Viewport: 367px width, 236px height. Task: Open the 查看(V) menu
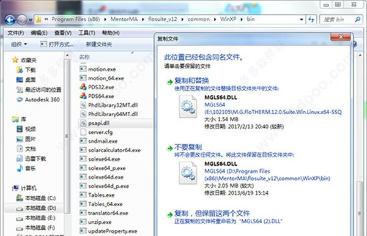tap(63, 33)
